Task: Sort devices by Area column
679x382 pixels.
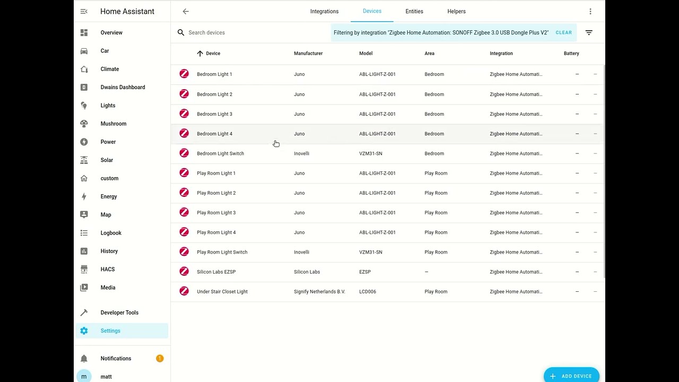Action: [x=429, y=54]
